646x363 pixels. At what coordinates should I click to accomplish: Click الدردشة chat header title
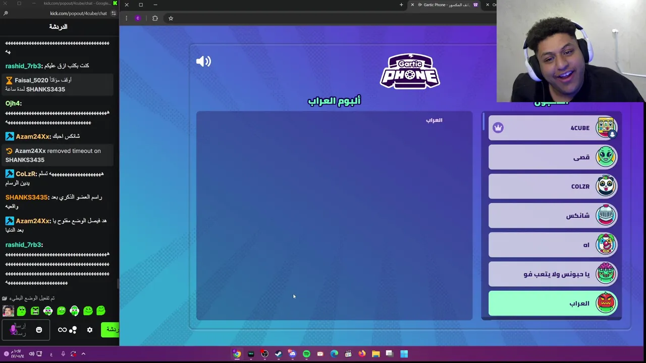pos(58,27)
